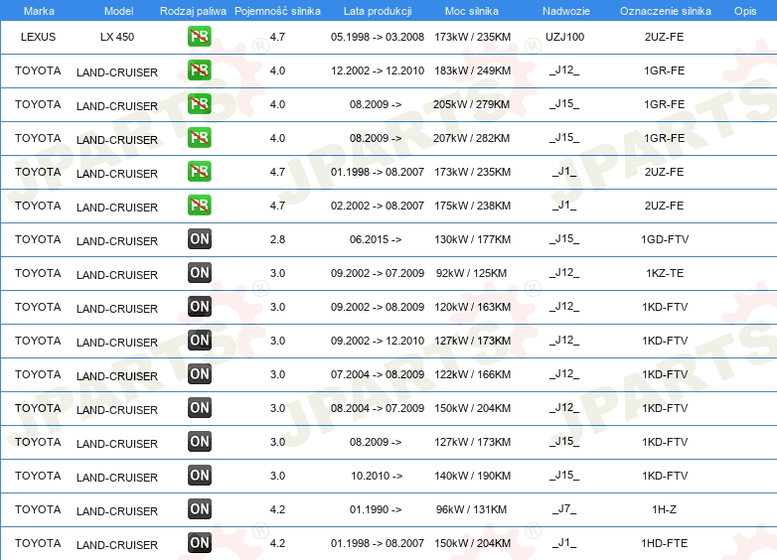Select the Oznaczenie silnika column header

(665, 10)
